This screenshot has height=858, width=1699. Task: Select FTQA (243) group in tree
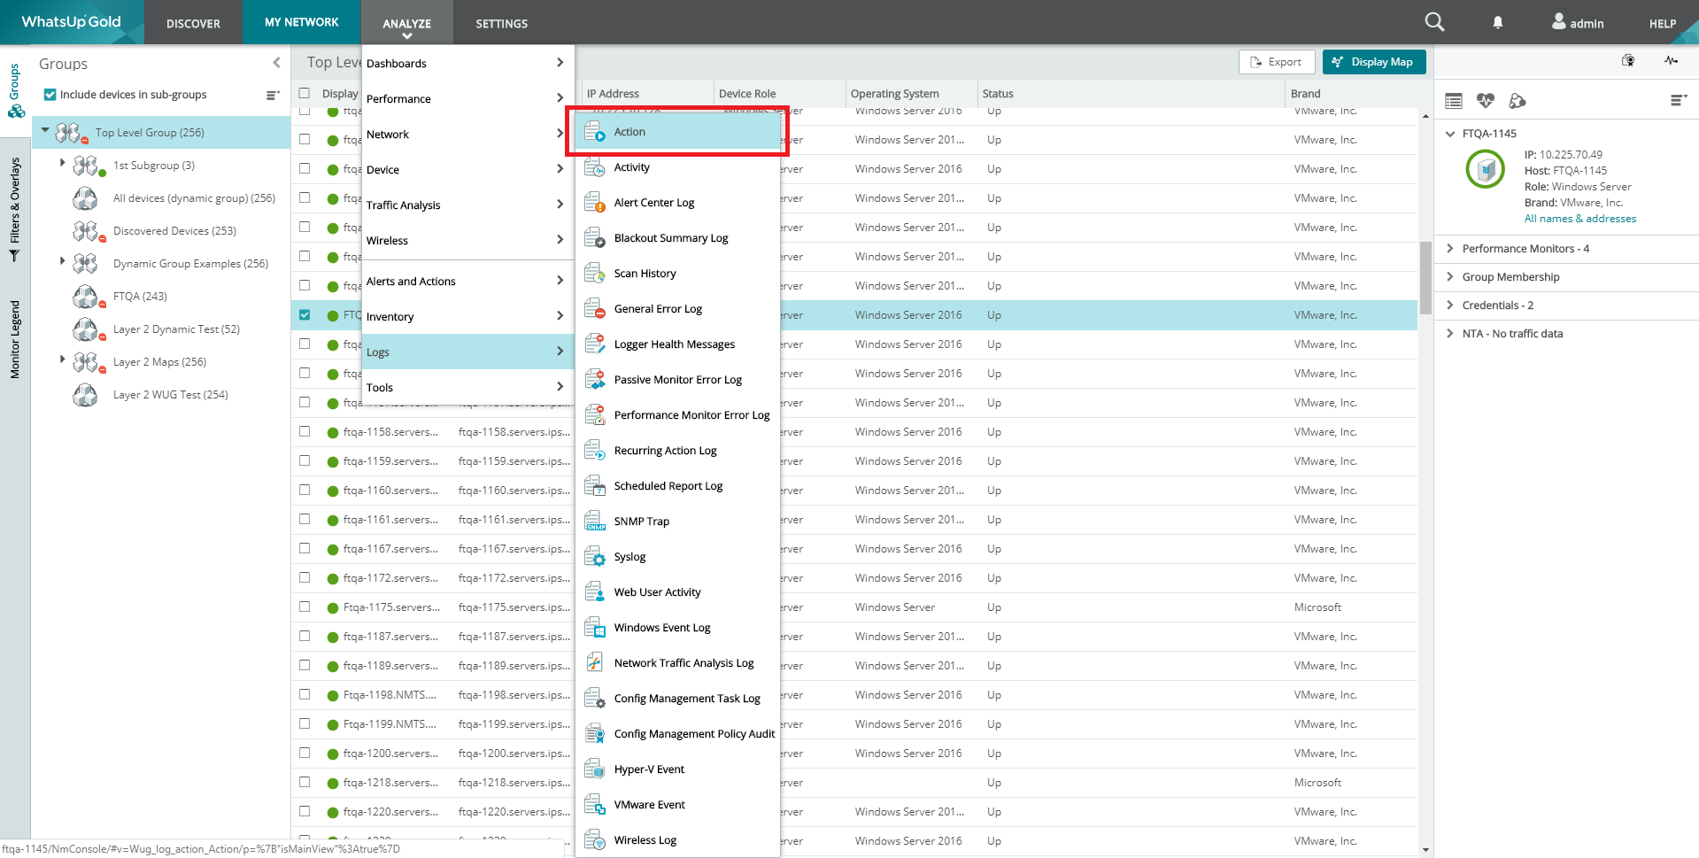pyautogui.click(x=140, y=297)
